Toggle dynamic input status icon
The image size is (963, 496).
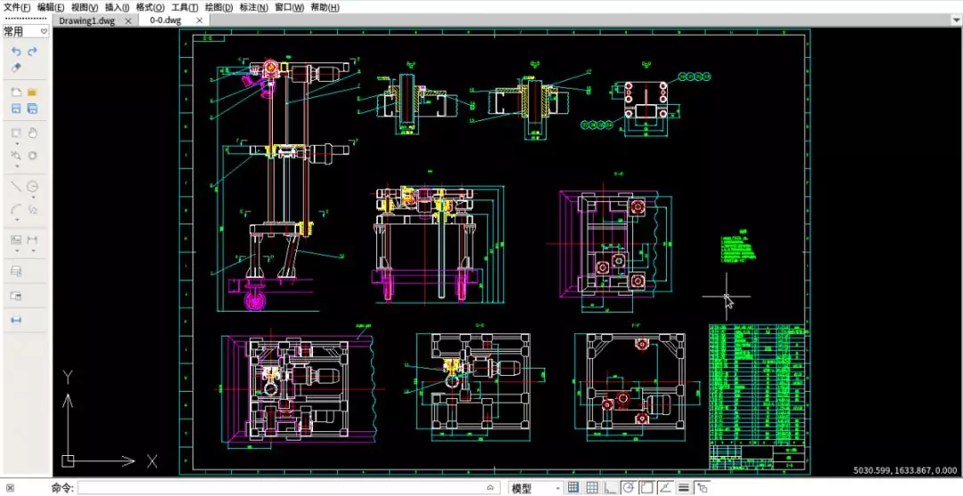coord(702,488)
